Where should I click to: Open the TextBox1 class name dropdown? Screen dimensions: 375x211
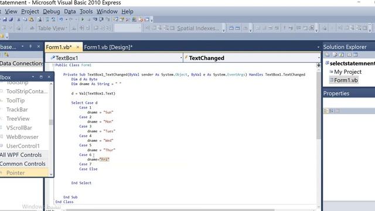(181, 58)
